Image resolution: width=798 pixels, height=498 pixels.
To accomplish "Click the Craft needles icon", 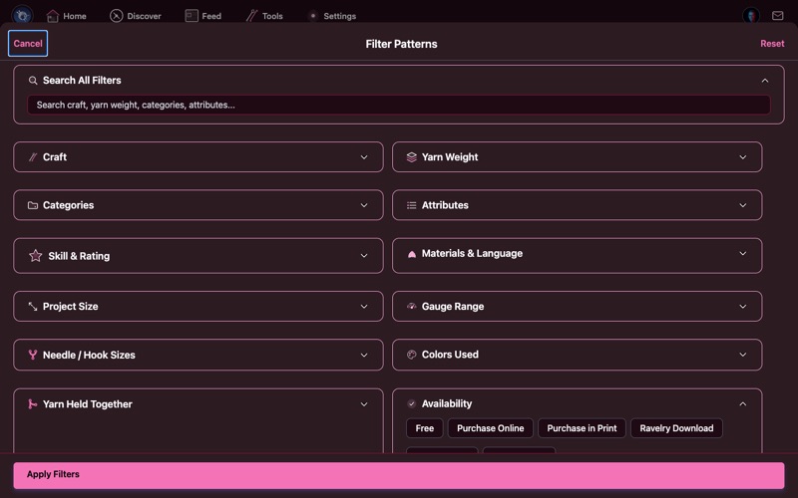I will (x=33, y=157).
